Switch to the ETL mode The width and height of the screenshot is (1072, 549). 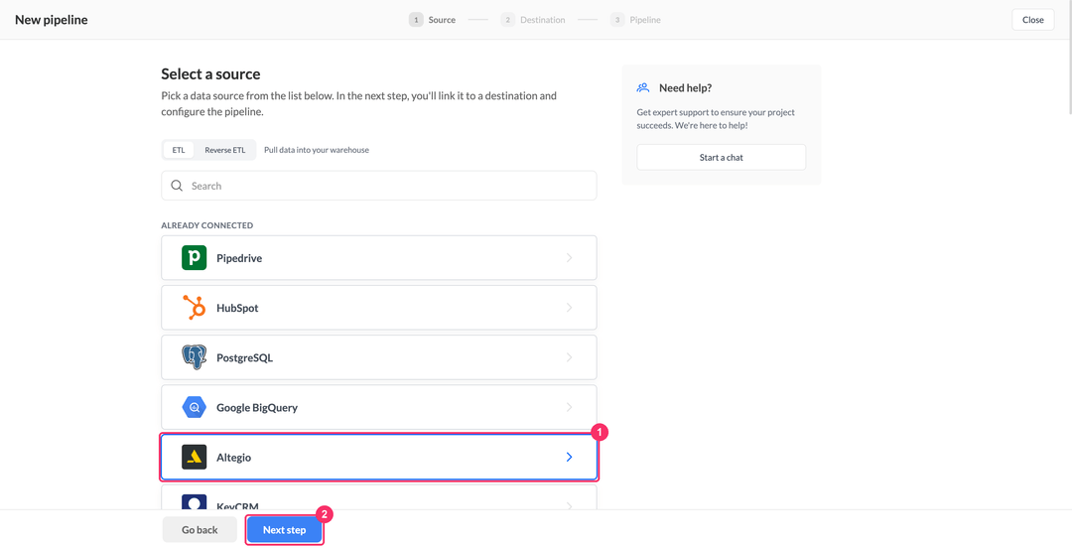[x=179, y=150]
